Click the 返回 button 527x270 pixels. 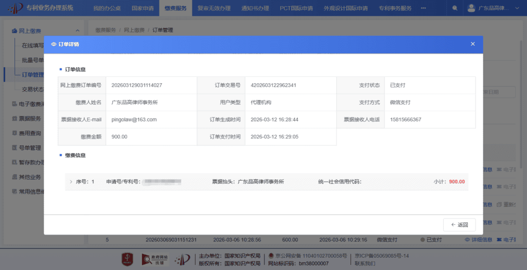(x=459, y=225)
